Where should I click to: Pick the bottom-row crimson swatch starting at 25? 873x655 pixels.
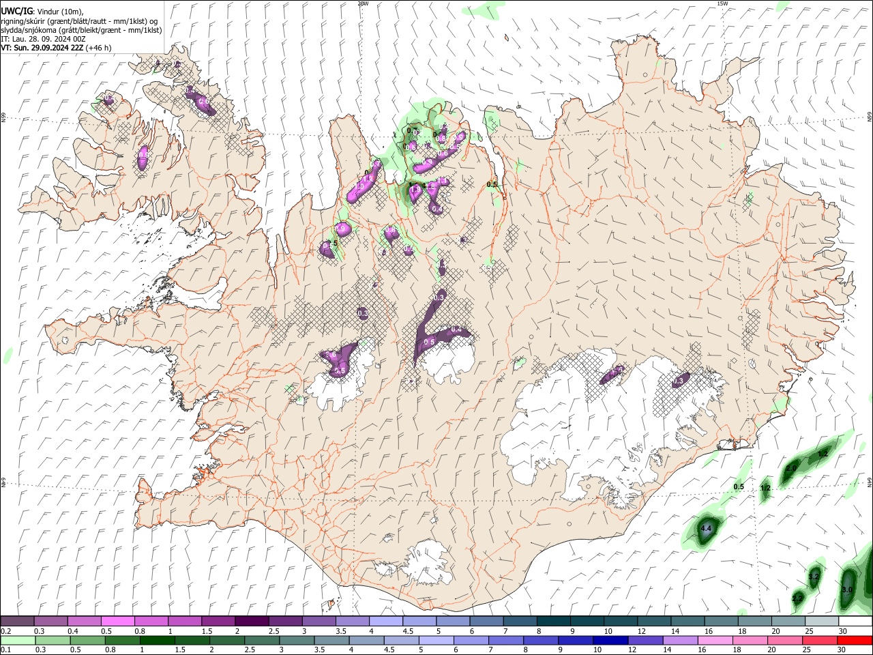pyautogui.click(x=822, y=641)
